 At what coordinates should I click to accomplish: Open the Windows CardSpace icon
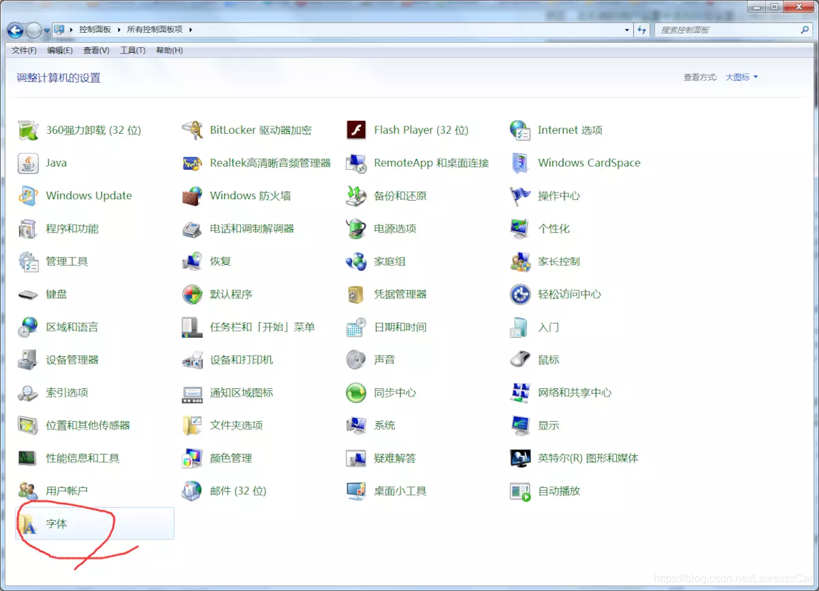point(520,162)
